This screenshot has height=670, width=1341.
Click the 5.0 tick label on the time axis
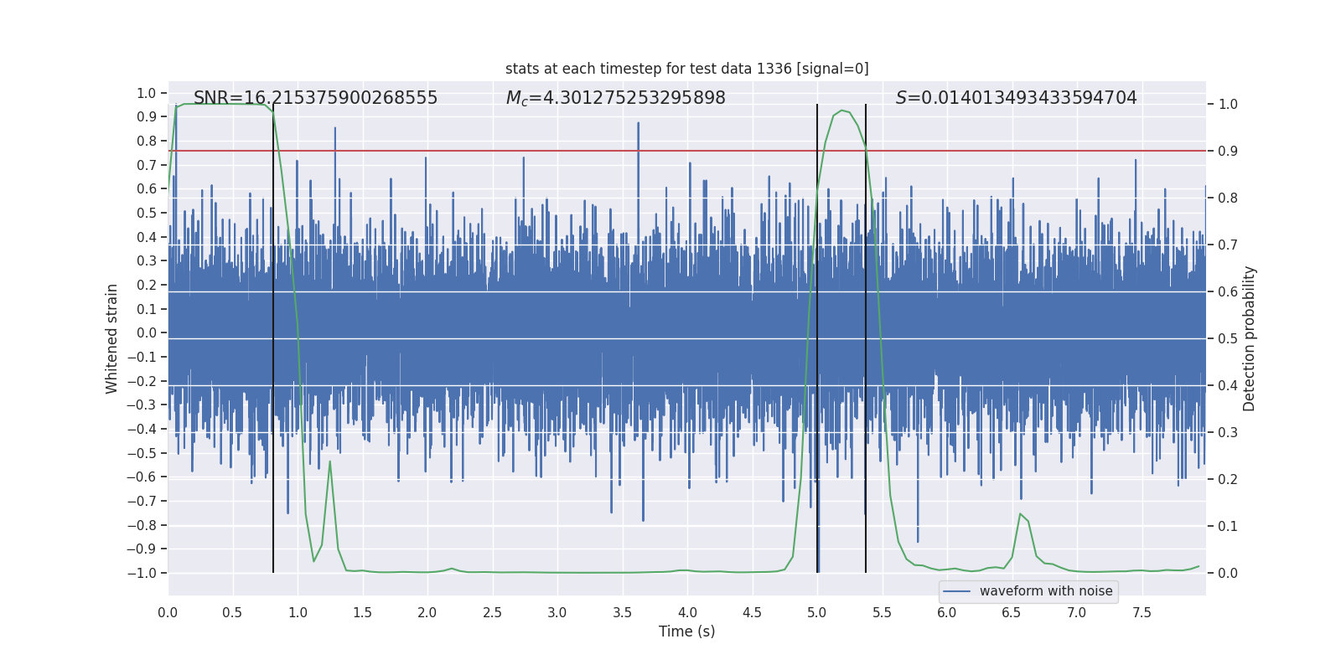817,612
